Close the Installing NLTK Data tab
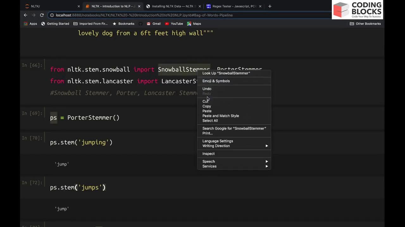This screenshot has width=405, height=227. click(200, 6)
